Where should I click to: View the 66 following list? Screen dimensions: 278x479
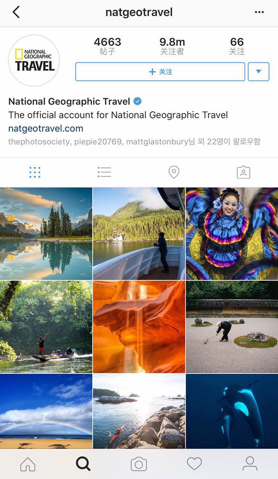click(237, 46)
